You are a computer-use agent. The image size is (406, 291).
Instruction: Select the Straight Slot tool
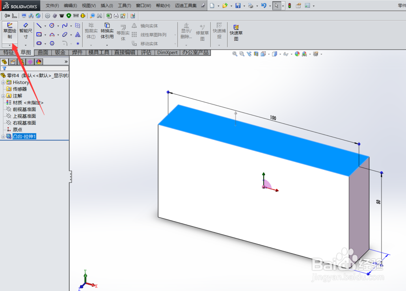pyautogui.click(x=39, y=43)
